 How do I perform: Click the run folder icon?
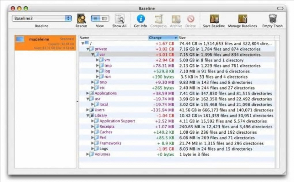[101, 76]
